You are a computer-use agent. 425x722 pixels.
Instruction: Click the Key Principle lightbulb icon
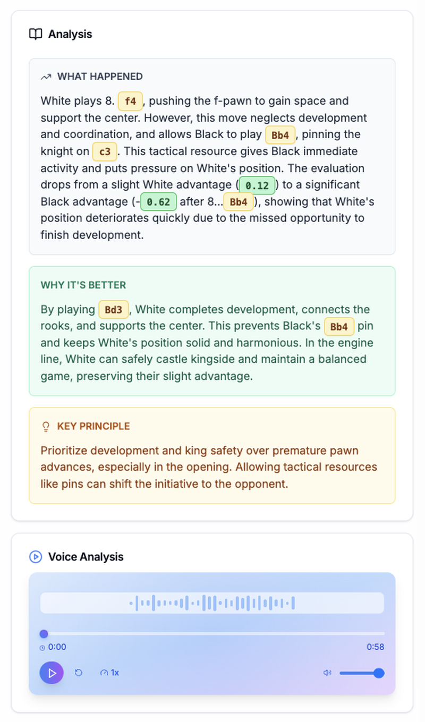tap(46, 427)
